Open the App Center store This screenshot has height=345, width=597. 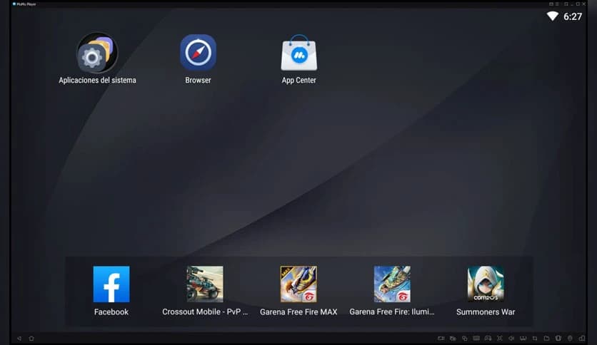point(298,53)
